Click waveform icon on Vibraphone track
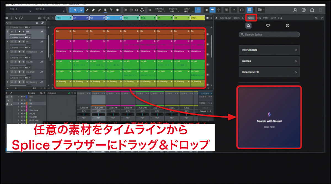The width and height of the screenshot is (331, 184). (42, 52)
